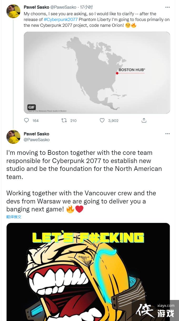179x321 pixels.
Task: Click the second tweet's profile avatar
Action: pyautogui.click(x=13, y=137)
